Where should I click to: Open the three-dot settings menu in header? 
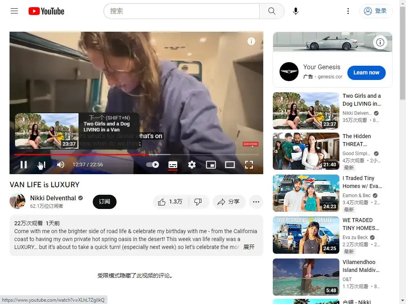tap(348, 11)
